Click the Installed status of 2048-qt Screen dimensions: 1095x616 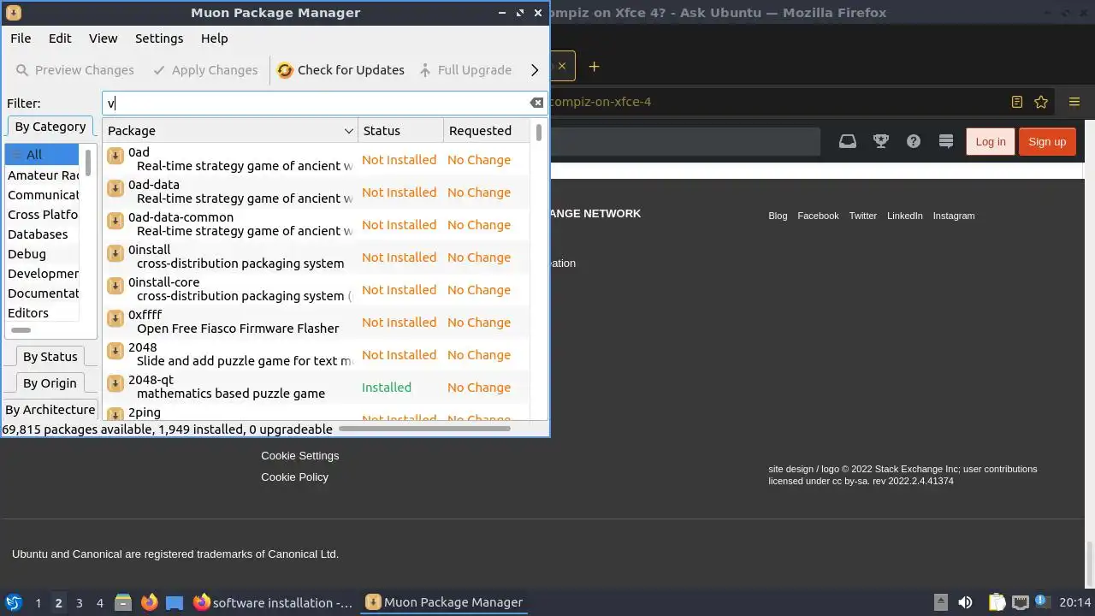pyautogui.click(x=386, y=388)
